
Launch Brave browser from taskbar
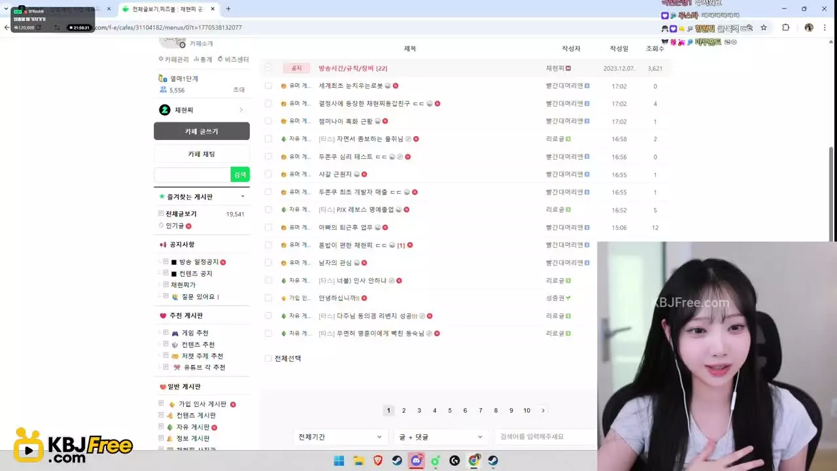coord(378,461)
